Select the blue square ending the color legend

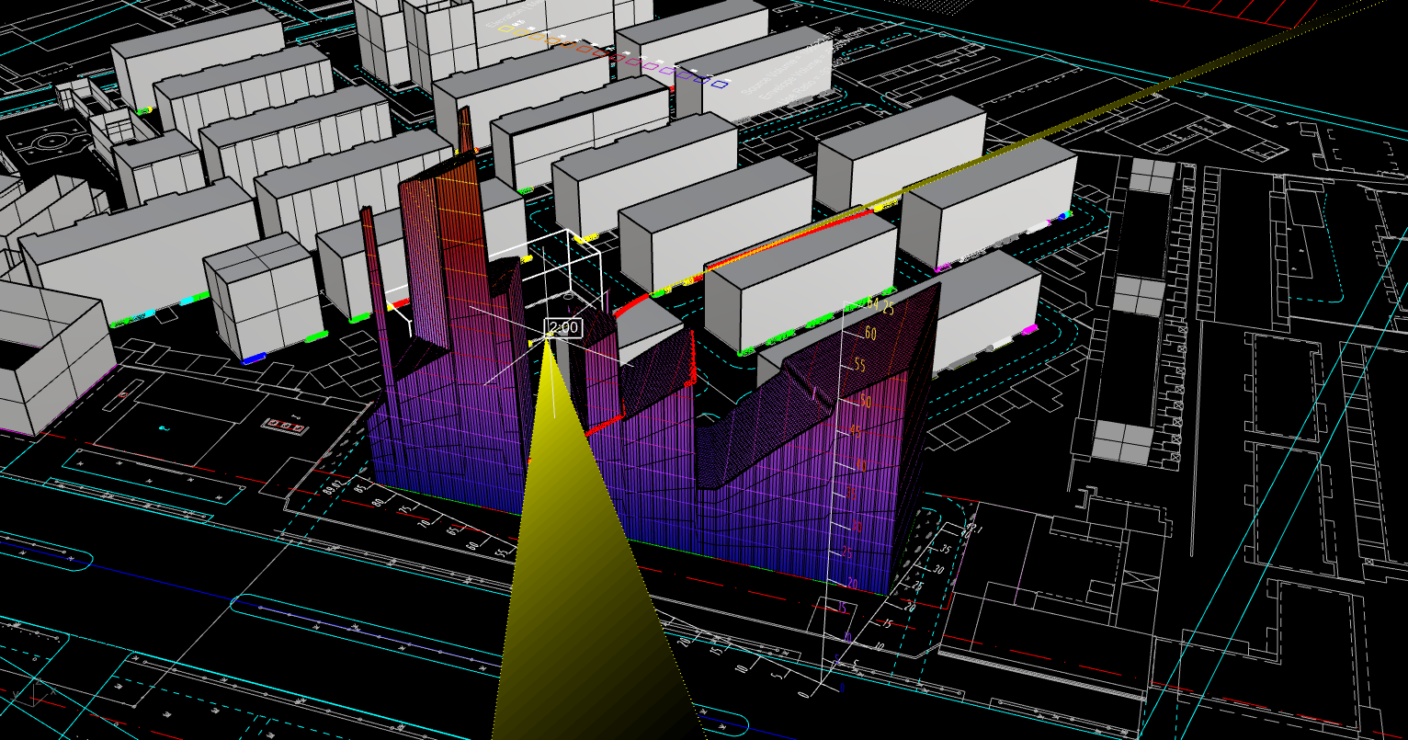[721, 85]
